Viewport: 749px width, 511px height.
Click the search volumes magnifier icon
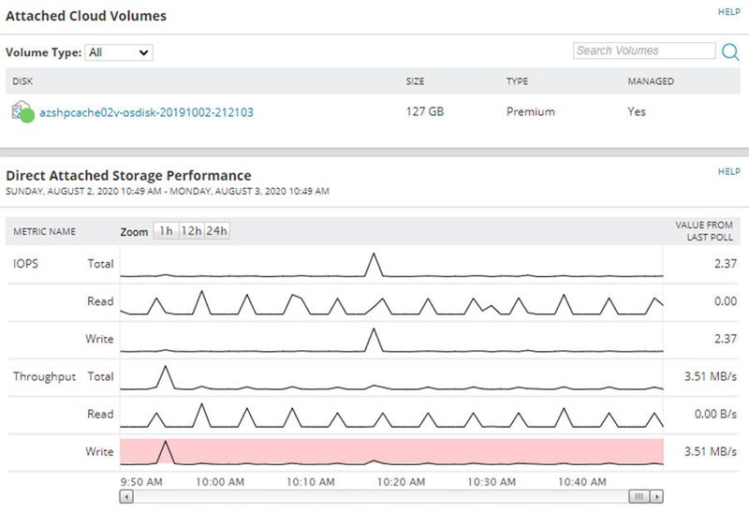point(730,51)
